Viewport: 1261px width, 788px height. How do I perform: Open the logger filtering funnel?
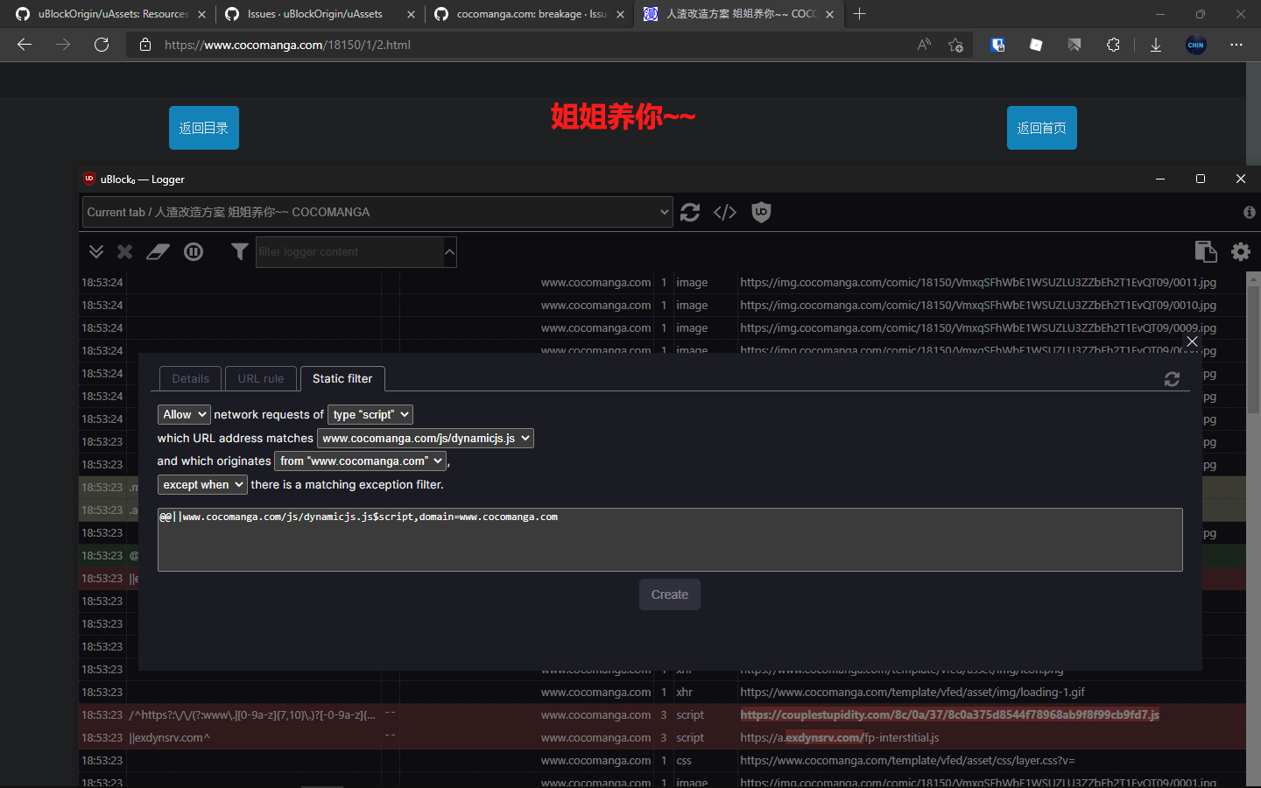tap(239, 251)
